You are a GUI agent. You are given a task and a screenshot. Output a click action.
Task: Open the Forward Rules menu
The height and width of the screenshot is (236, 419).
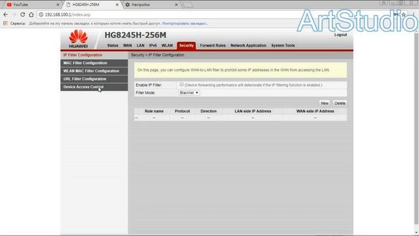213,45
